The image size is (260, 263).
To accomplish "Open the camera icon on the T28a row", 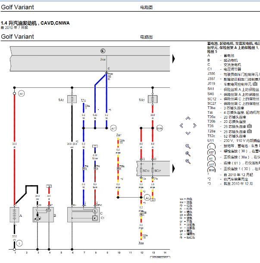I will pyautogui.click(x=249, y=131).
